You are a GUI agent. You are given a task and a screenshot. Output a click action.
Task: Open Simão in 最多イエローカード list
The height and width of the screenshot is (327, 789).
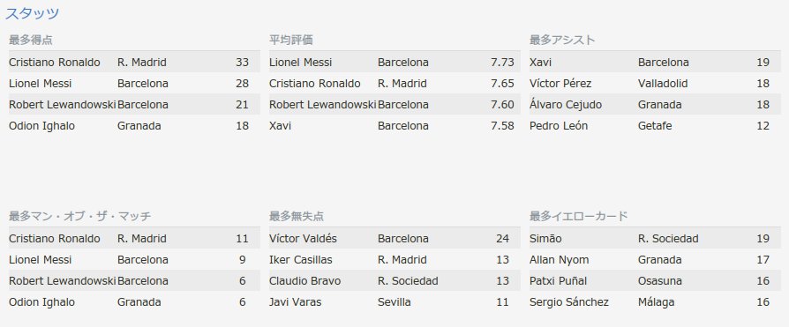(x=545, y=238)
